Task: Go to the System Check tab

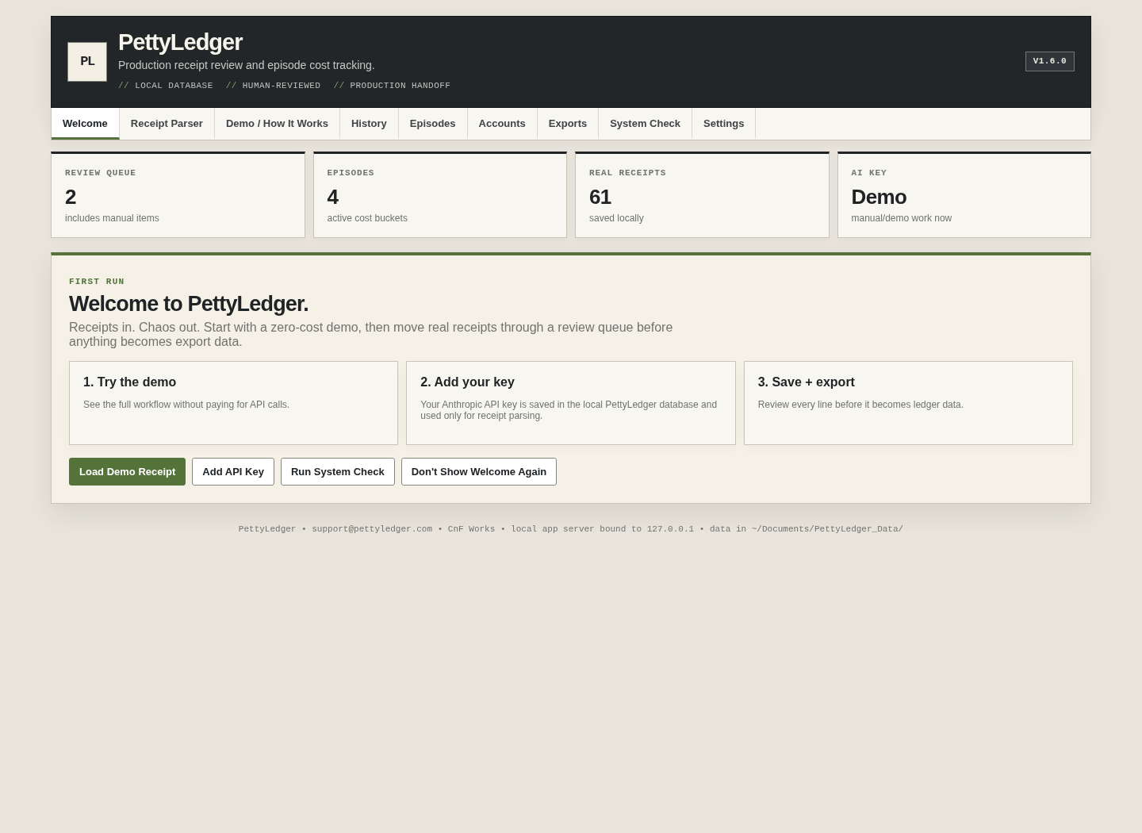Action: [x=645, y=124]
